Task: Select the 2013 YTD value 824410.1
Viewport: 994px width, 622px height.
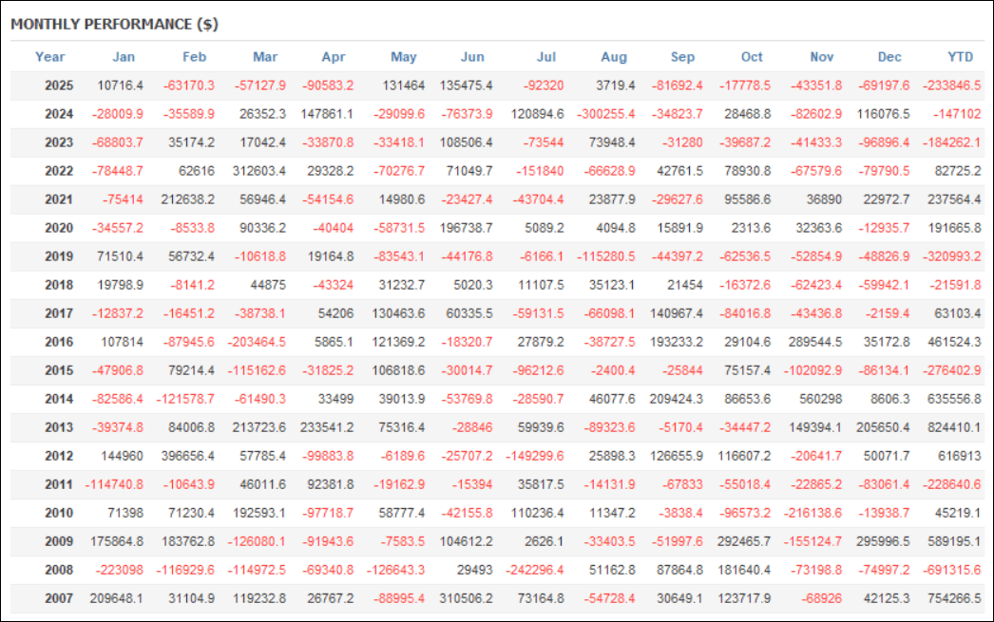Action: tap(952, 427)
